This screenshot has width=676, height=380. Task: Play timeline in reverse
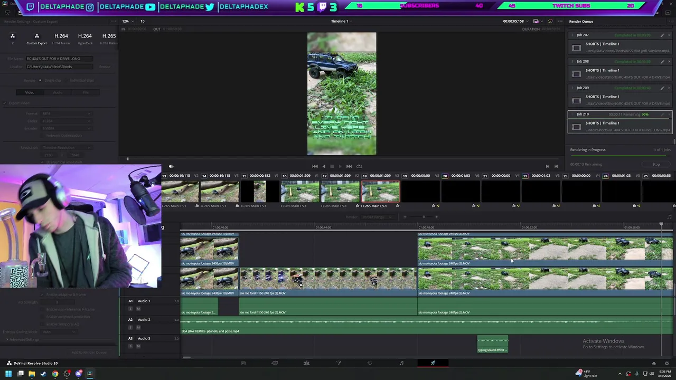click(324, 166)
